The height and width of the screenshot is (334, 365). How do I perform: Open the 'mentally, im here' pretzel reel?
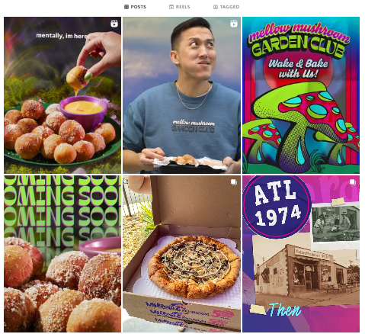[62, 95]
